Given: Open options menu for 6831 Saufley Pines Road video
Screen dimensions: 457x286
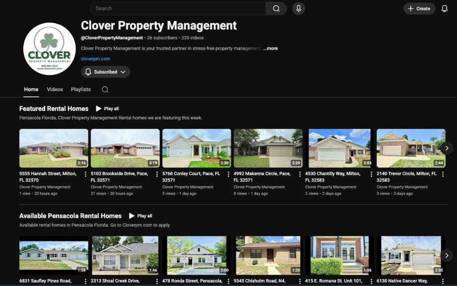Looking at the screenshot, I should 85,282.
